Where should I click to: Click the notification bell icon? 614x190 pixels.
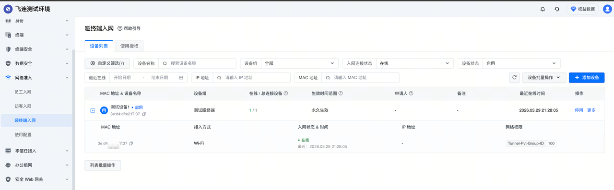coord(543,9)
